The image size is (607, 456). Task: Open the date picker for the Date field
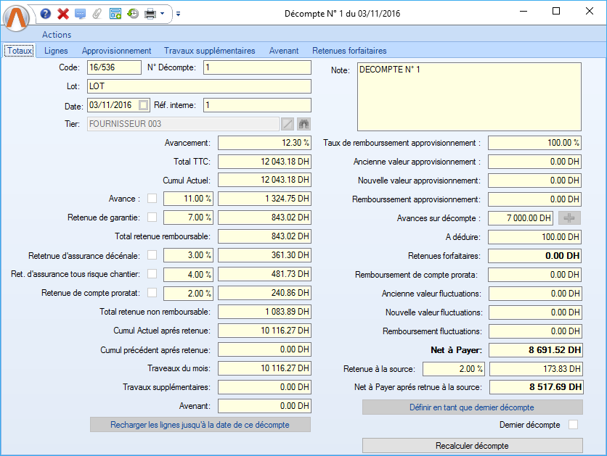click(143, 105)
